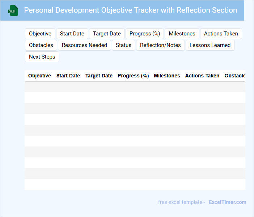The width and height of the screenshot is (254, 217).
Task: Click the green XLS file icon
Action: point(13,10)
